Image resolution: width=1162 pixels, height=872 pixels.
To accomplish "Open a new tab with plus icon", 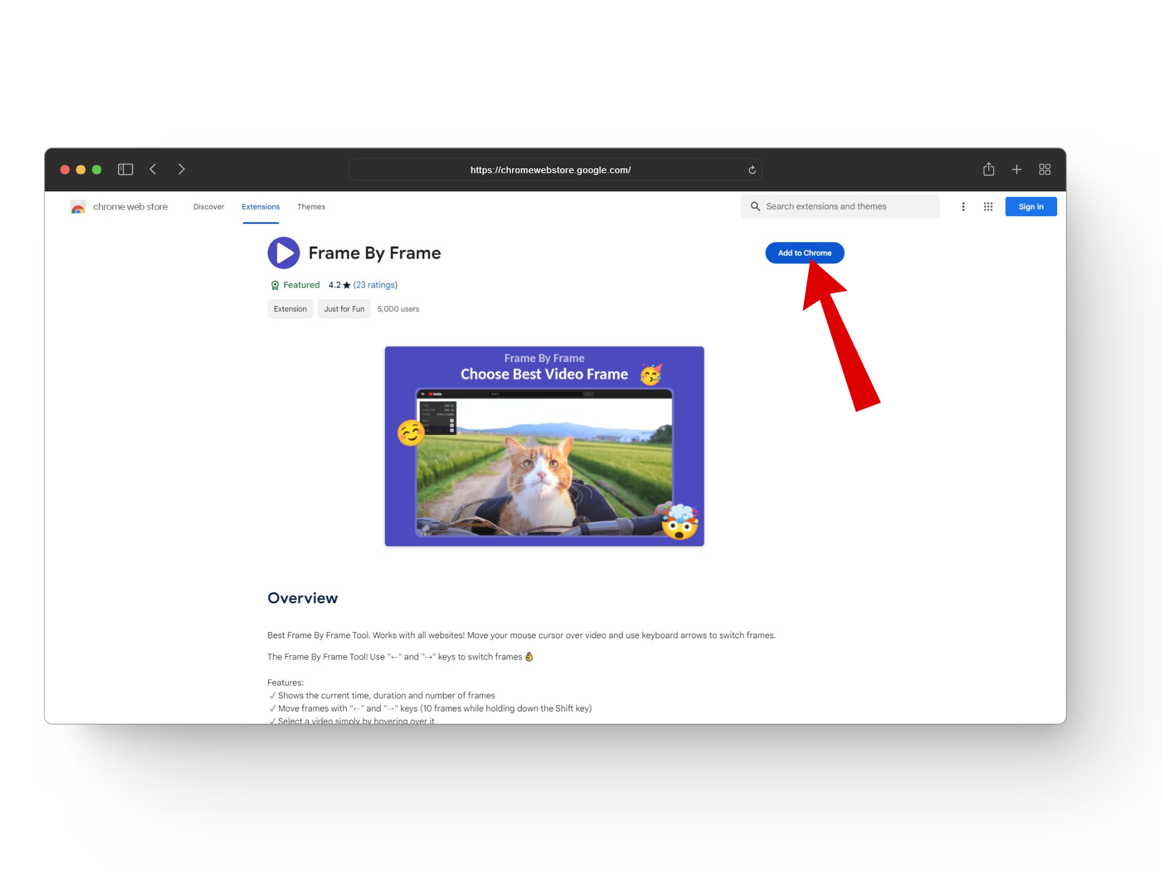I will 1016,170.
